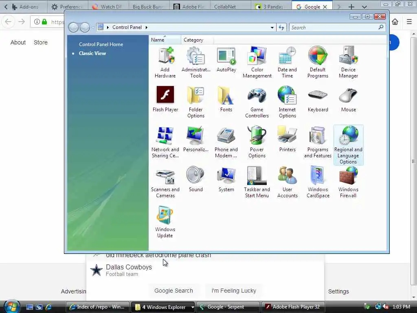Click I'm Feeling Lucky button
This screenshot has width=417, height=313.
pos(234,291)
